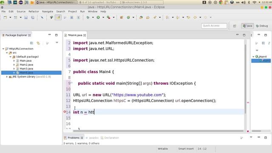Open the Edit menu
The width and height of the screenshot is (272, 153).
11,11
